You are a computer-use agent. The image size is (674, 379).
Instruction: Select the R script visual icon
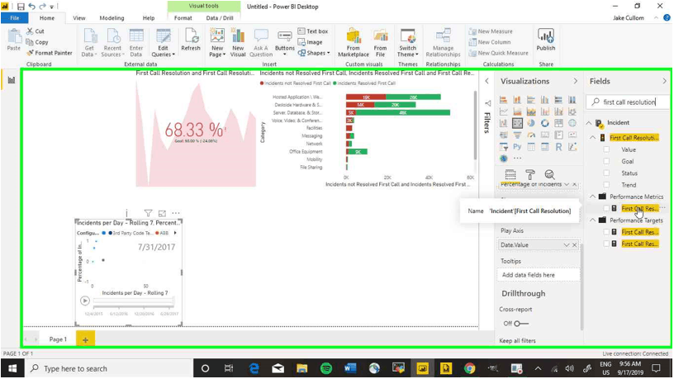558,147
